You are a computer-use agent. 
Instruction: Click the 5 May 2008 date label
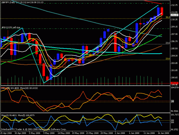click(35, 133)
